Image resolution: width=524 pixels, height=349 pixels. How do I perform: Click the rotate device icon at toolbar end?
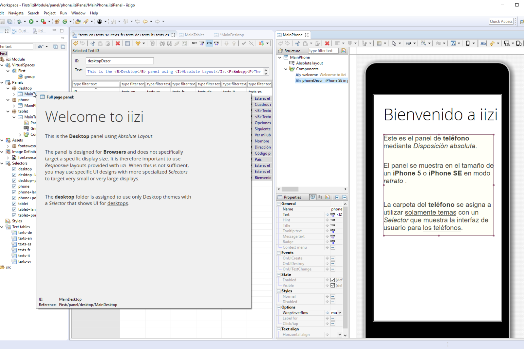[519, 43]
